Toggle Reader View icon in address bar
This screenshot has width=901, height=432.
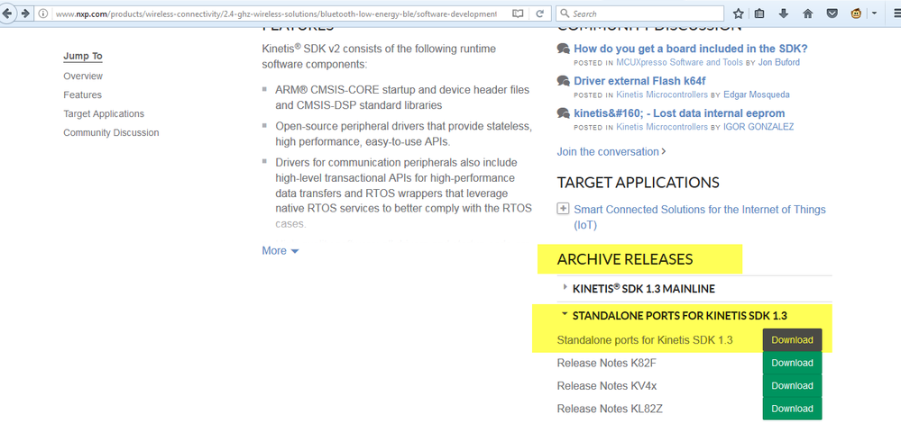[x=518, y=13]
